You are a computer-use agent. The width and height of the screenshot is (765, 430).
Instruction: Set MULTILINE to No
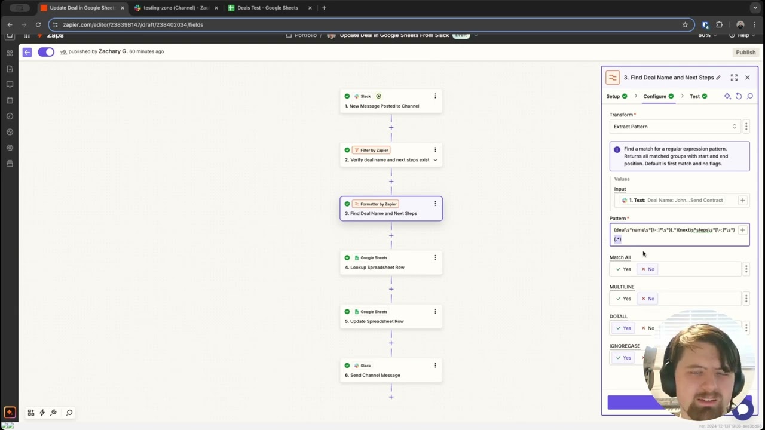tap(648, 299)
